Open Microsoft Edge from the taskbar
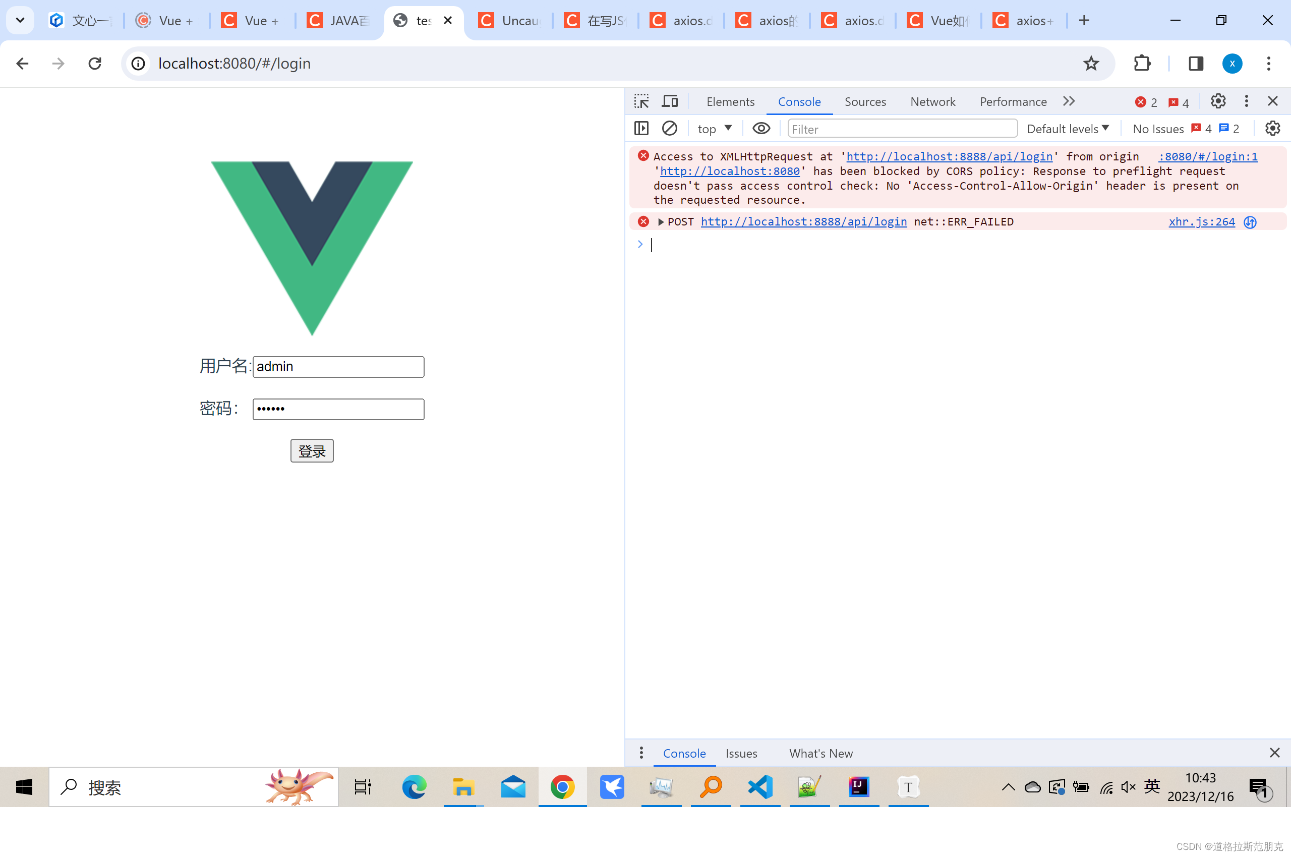Viewport: 1291px width, 856px height. [414, 787]
